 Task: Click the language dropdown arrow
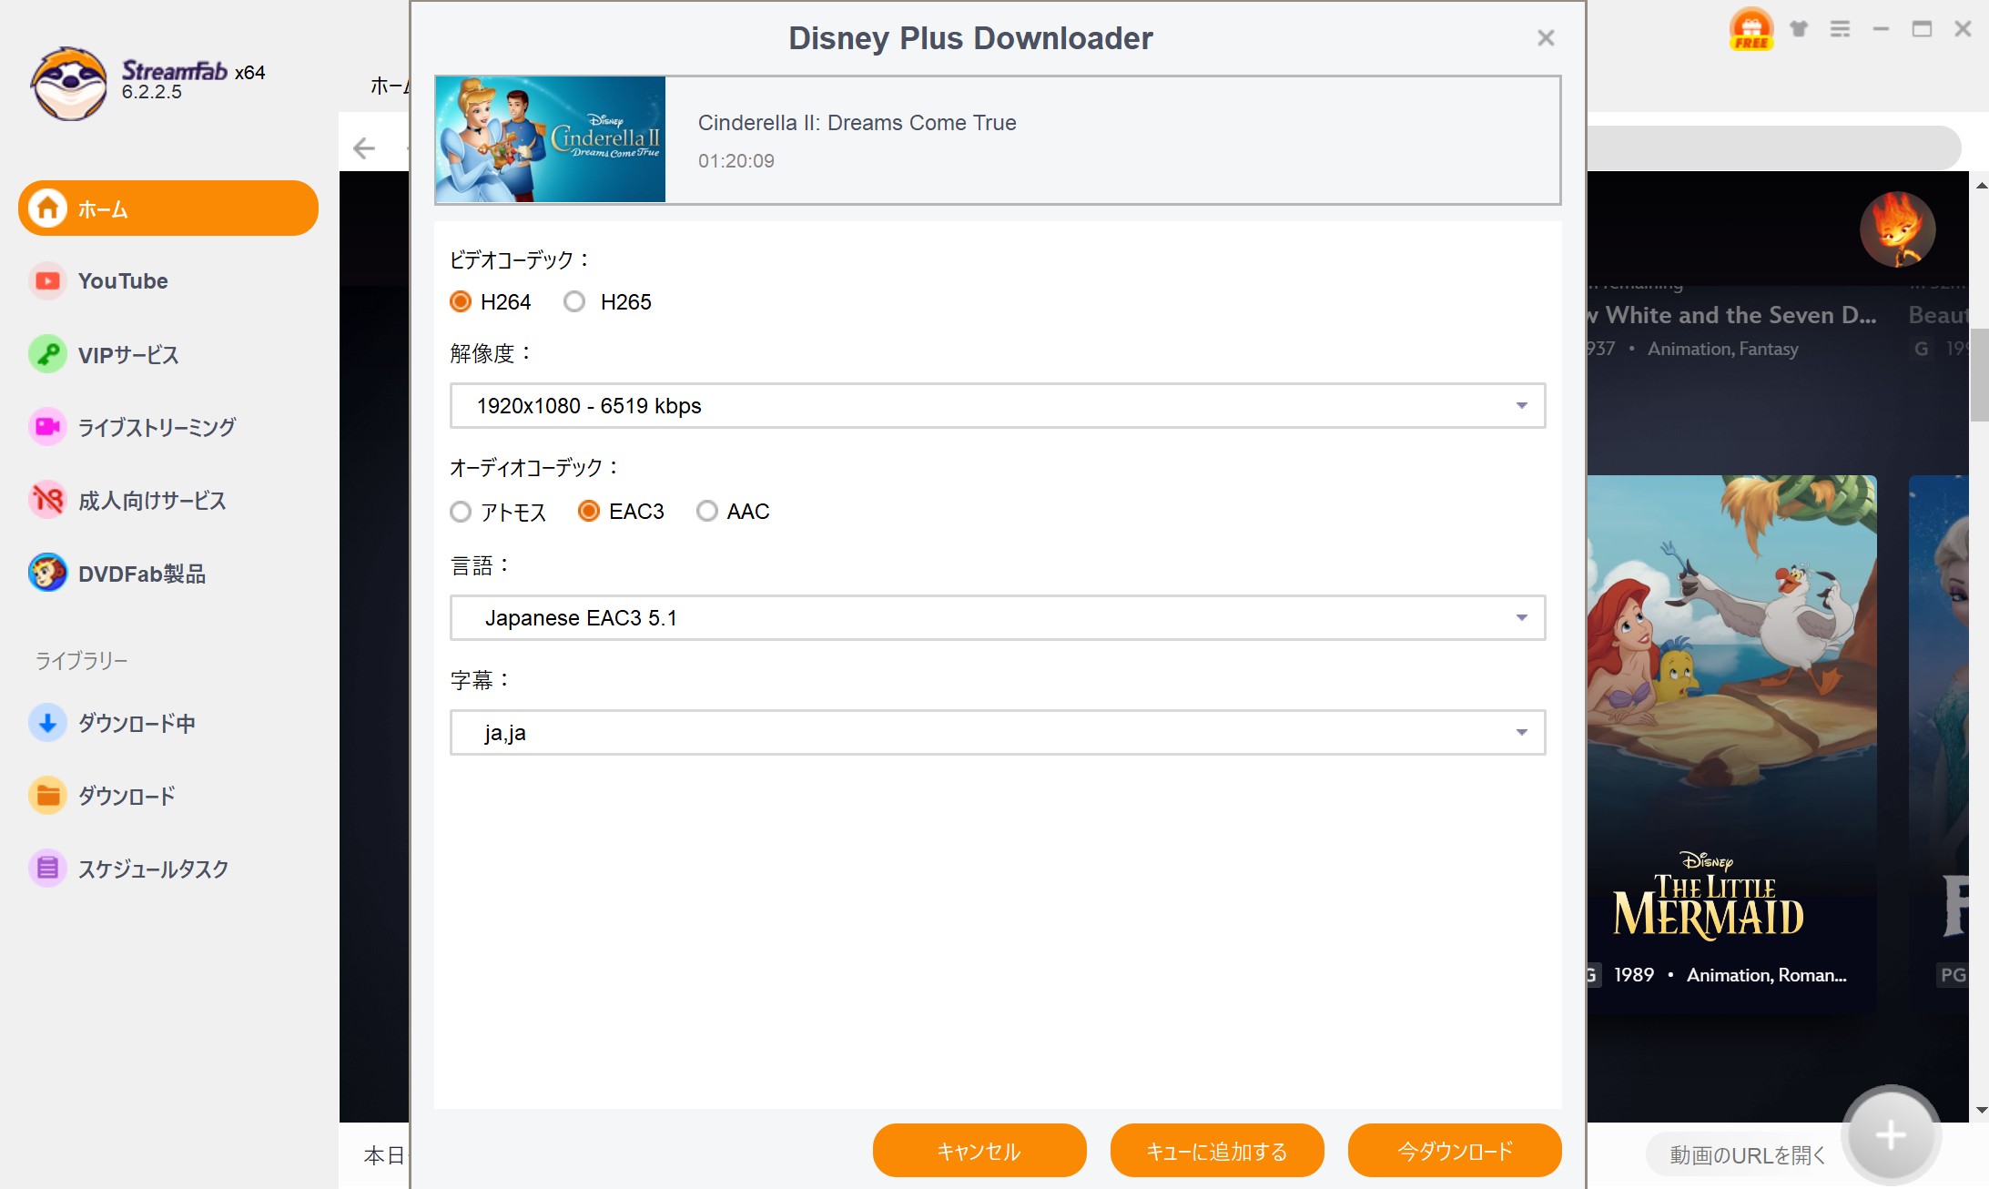[x=1521, y=618]
